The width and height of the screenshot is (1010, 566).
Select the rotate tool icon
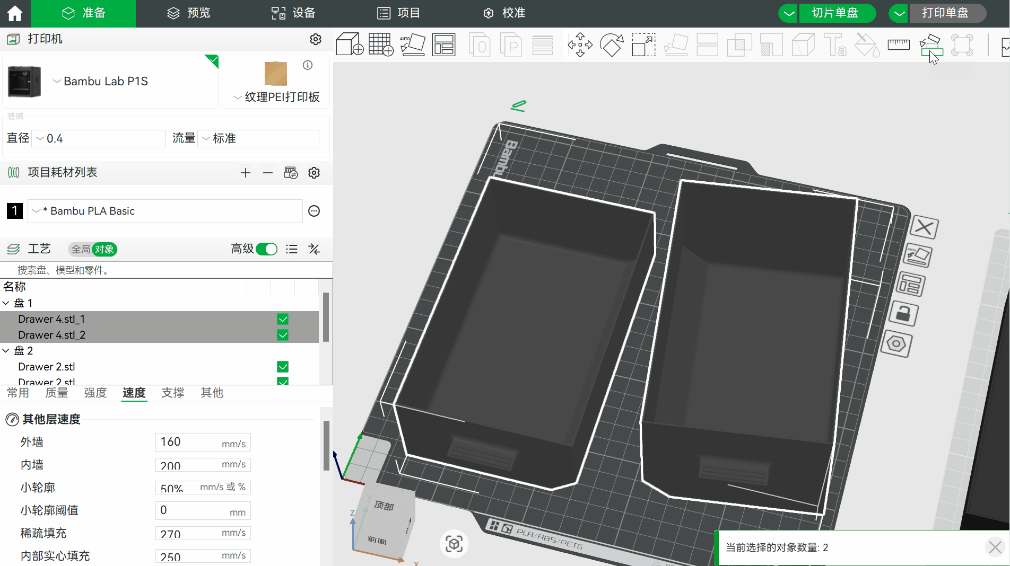pos(612,45)
